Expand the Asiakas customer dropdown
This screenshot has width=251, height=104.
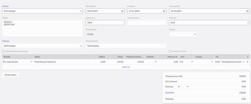pos(81,11)
